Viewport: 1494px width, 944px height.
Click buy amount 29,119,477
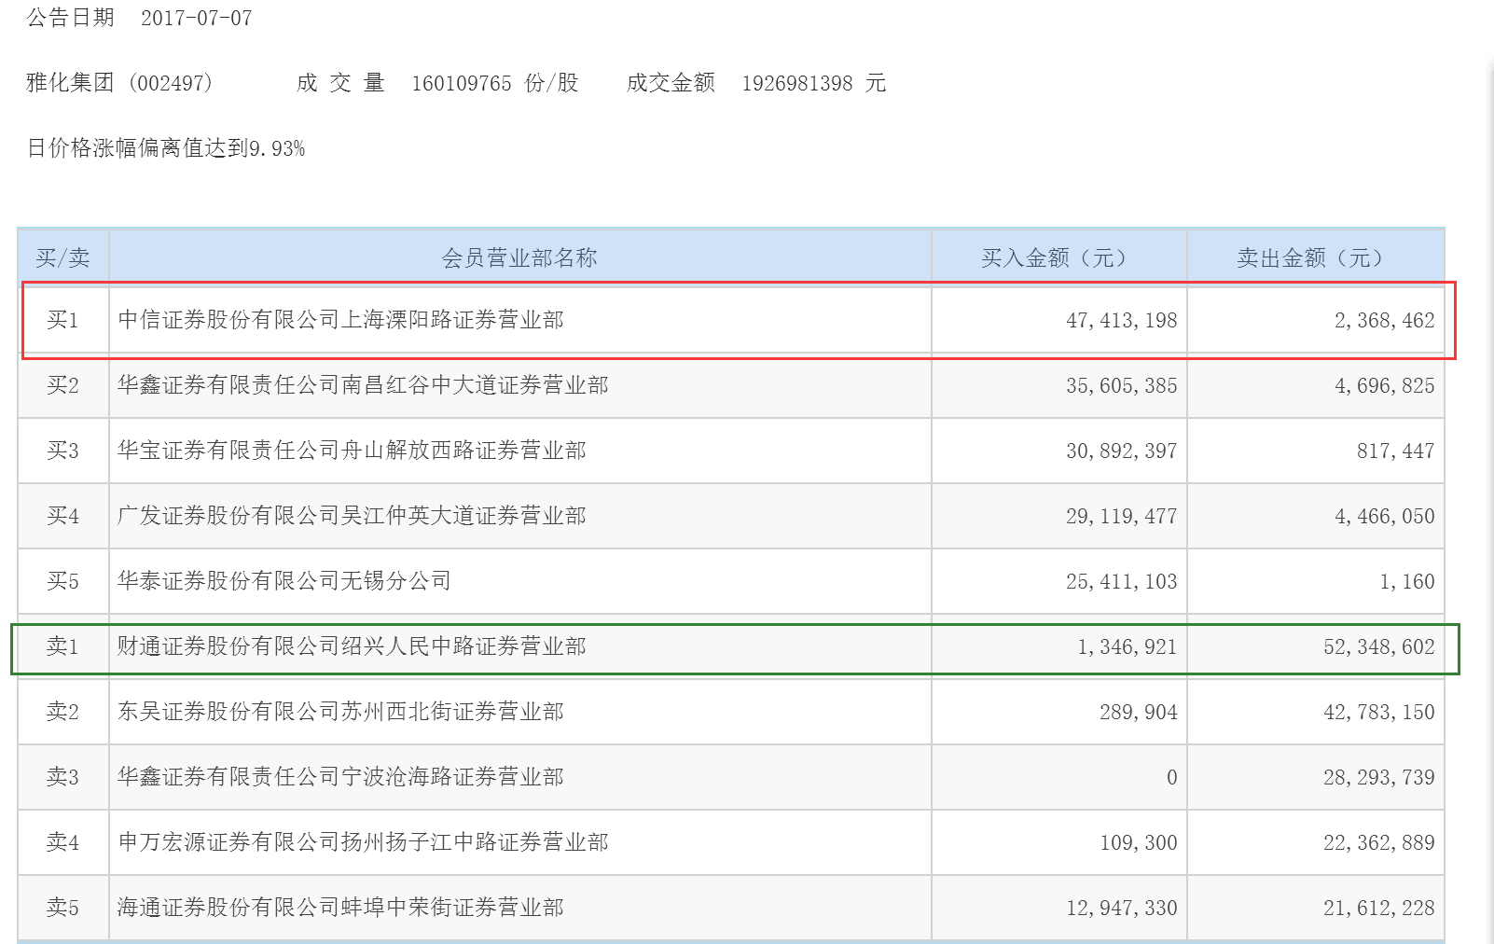(x=1122, y=517)
